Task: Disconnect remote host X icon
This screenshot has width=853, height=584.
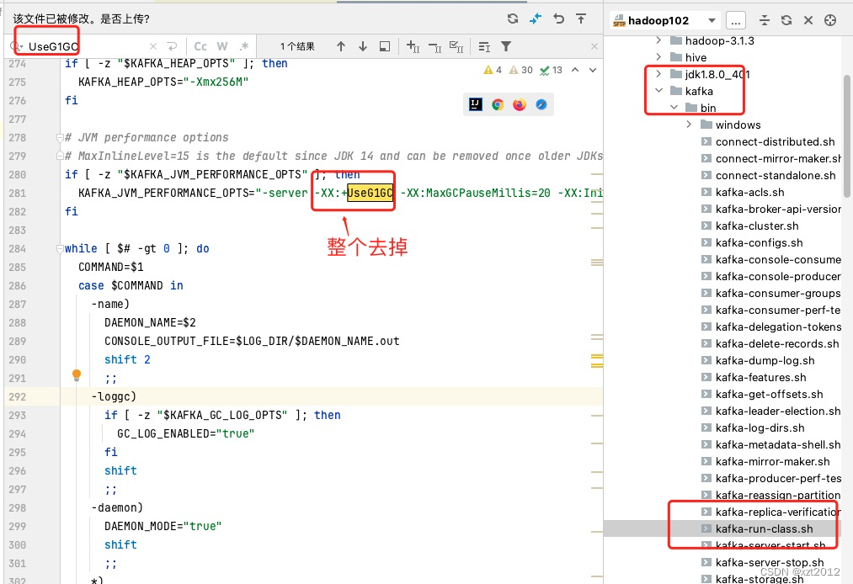Action: (808, 21)
